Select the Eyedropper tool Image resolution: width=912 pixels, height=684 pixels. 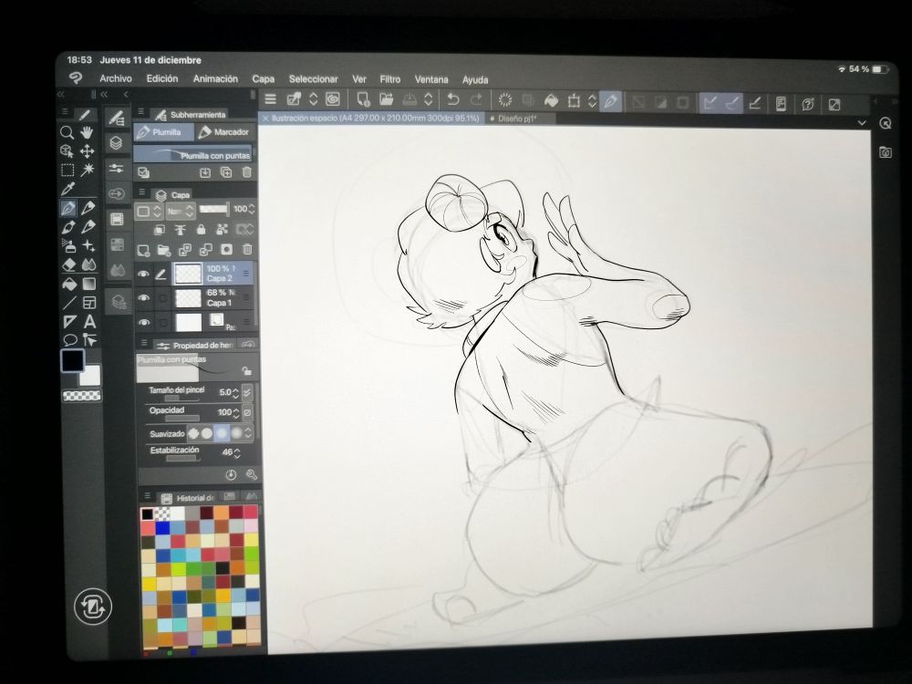[x=67, y=187]
